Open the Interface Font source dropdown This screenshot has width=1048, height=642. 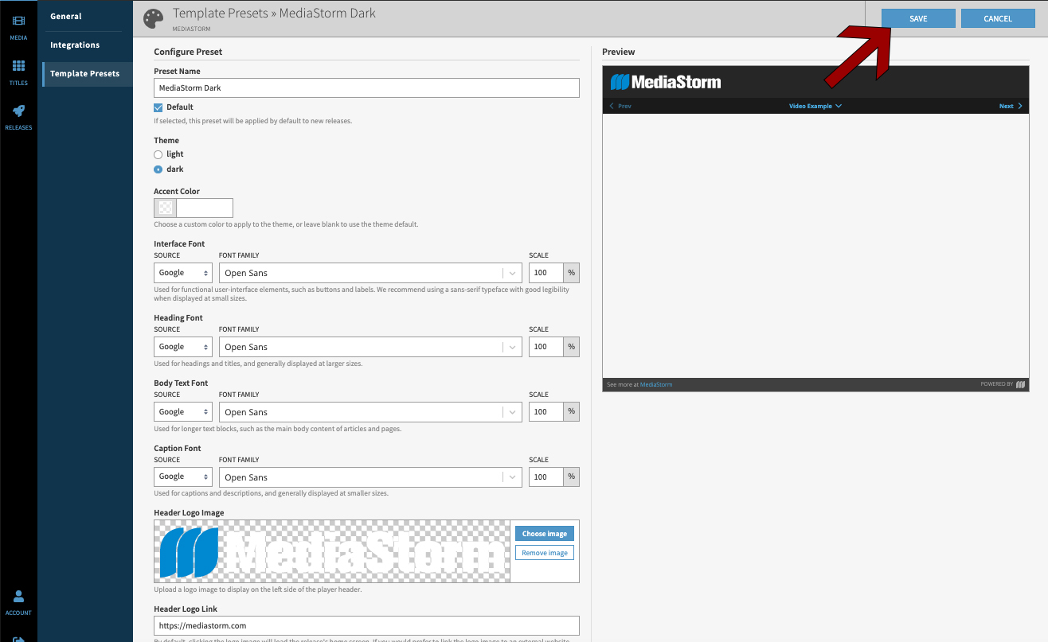coord(182,272)
